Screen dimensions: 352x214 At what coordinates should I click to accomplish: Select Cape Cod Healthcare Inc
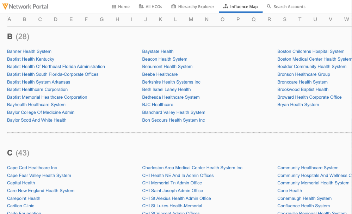(x=32, y=168)
